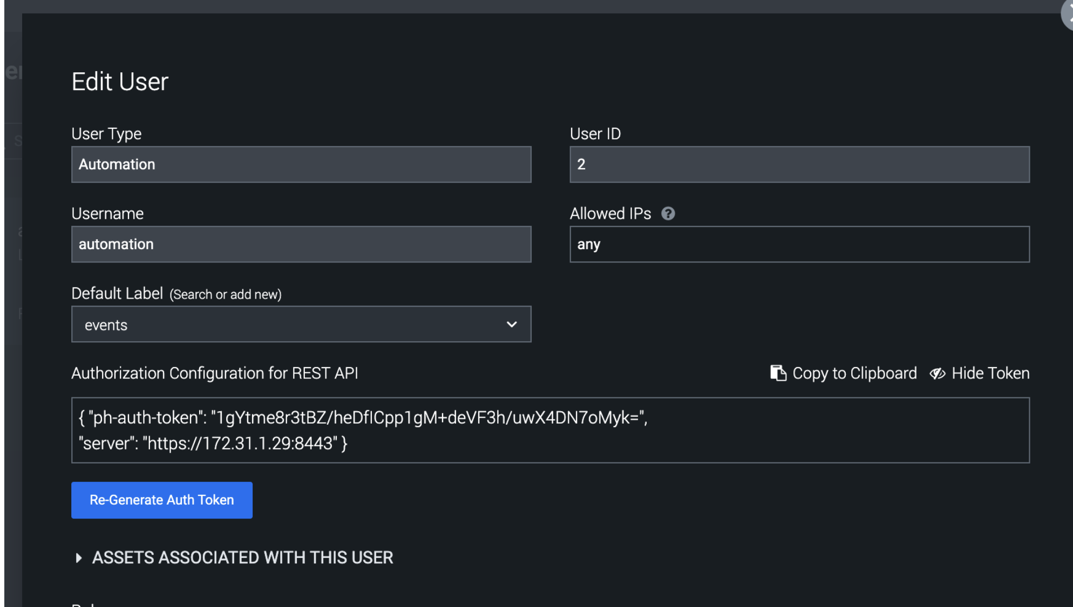Click the Copy to Clipboard text link

[854, 373]
